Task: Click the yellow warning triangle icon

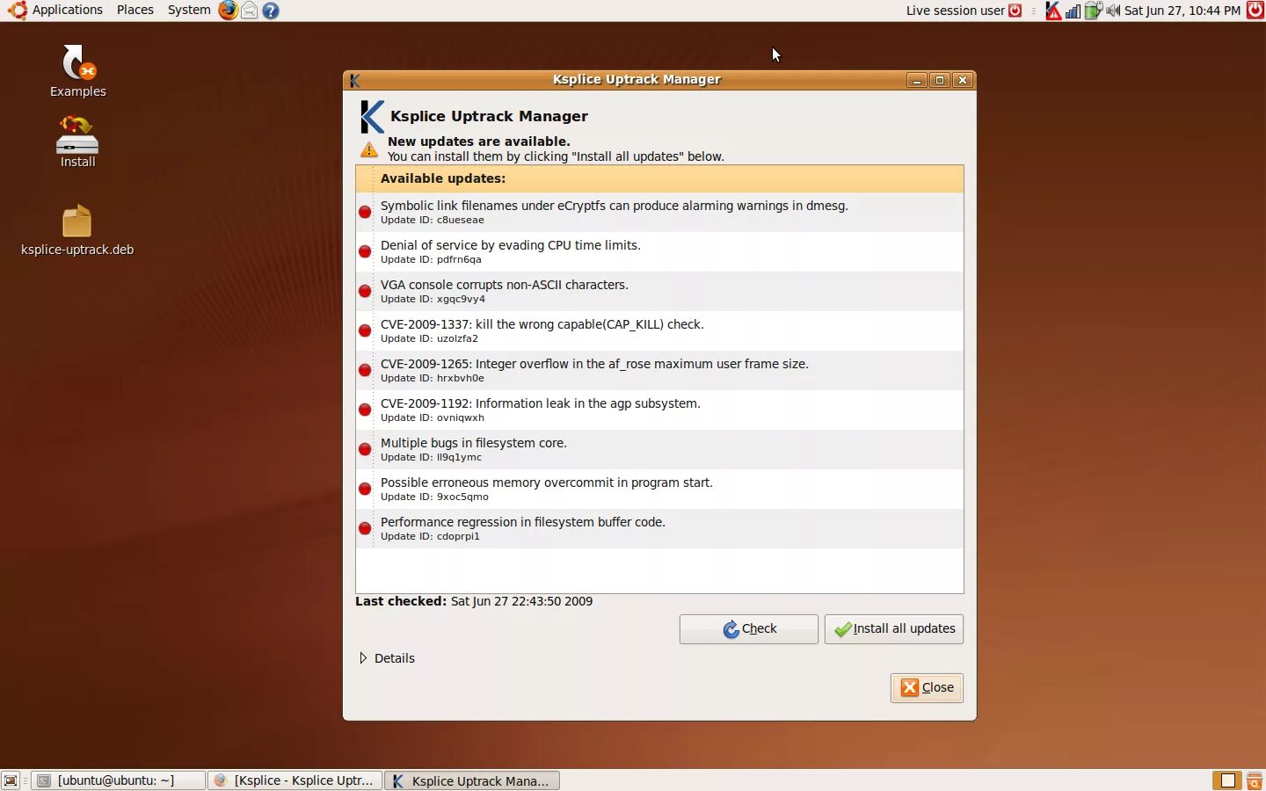Action: click(x=369, y=149)
